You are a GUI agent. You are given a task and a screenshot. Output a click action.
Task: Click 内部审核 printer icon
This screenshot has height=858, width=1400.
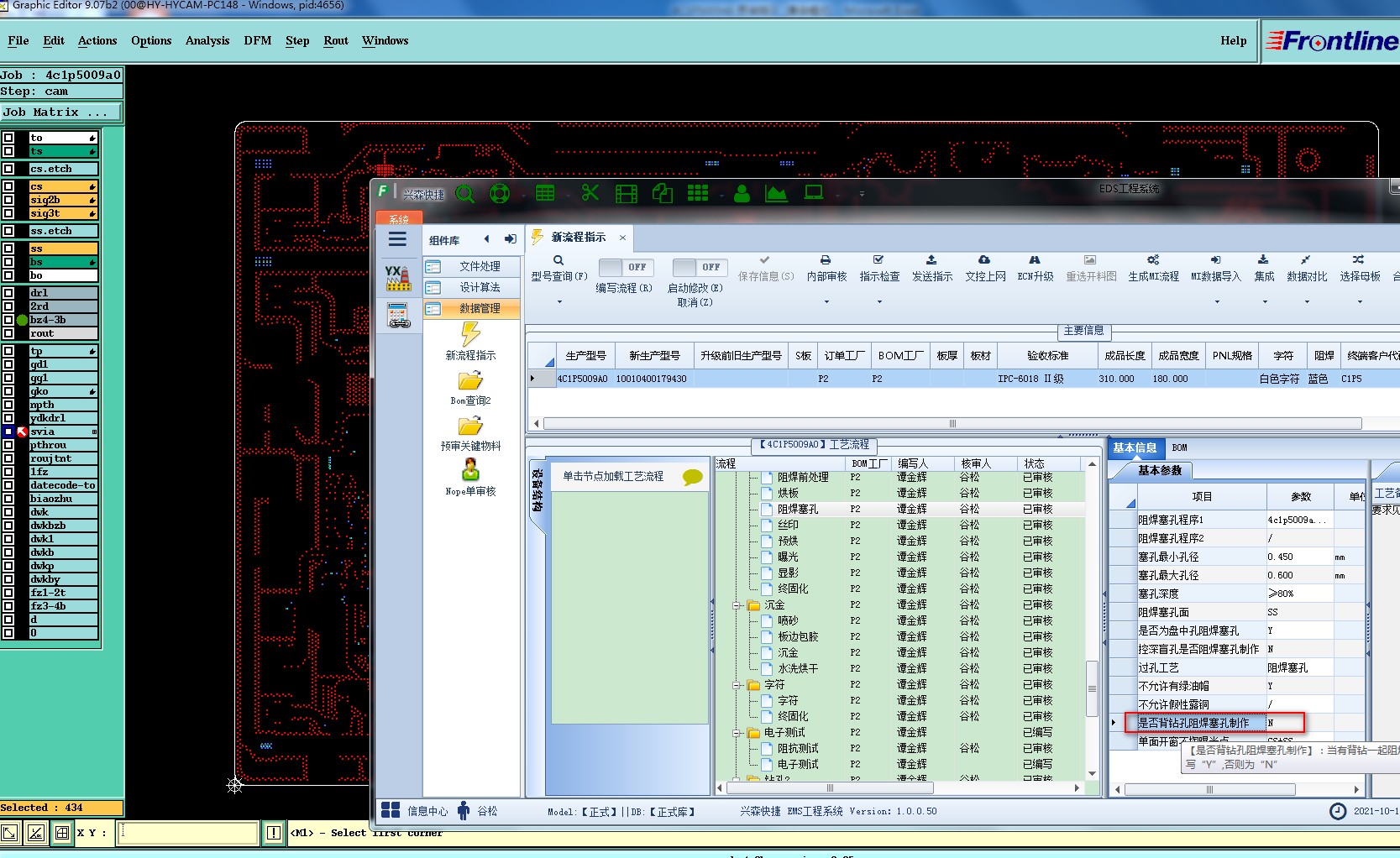point(826,260)
